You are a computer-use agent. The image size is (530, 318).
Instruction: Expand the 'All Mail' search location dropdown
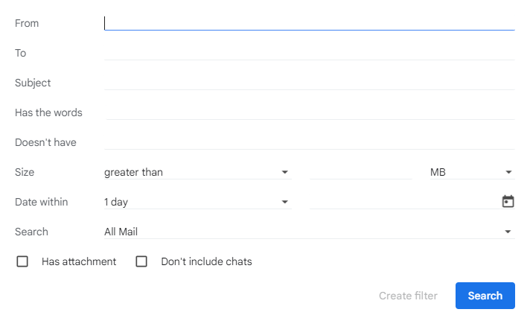point(308,232)
